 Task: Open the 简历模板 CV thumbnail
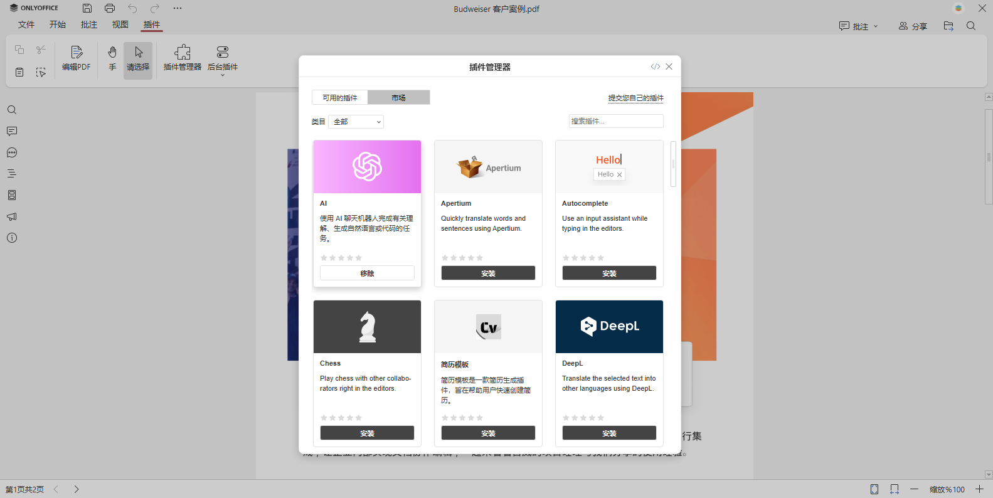pos(488,327)
